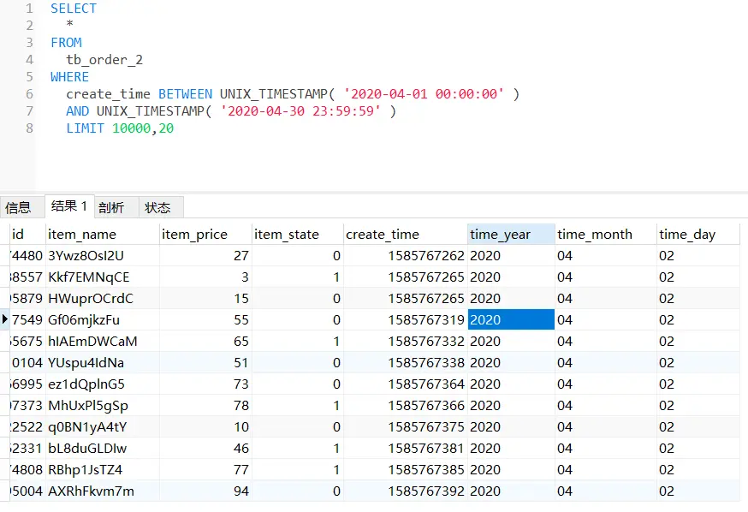Click WHERE keyword in SQL editor

(x=69, y=77)
